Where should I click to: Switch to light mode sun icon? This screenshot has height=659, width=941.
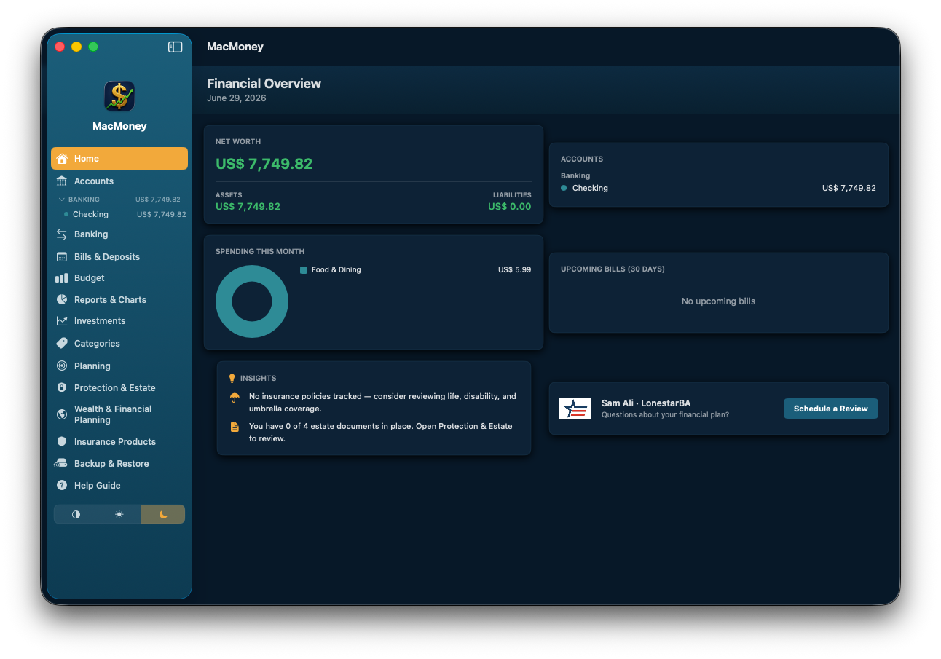119,515
